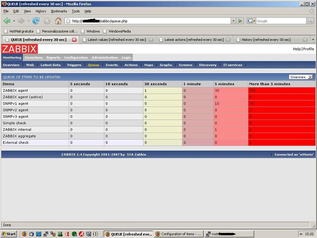This screenshot has height=238, width=317.
Task: Select the Monitoring main tab
Action: pos(12,58)
